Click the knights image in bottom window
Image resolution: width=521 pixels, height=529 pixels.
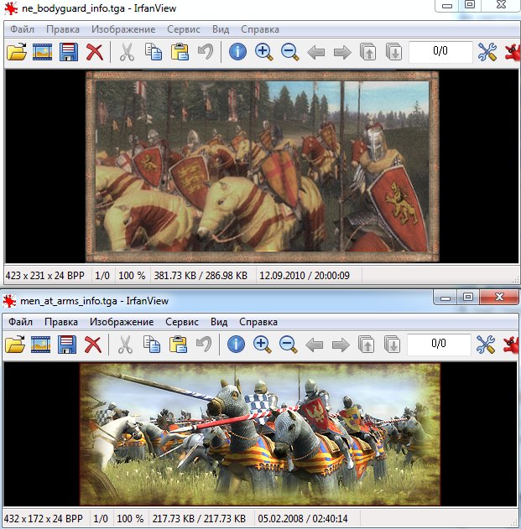260,434
